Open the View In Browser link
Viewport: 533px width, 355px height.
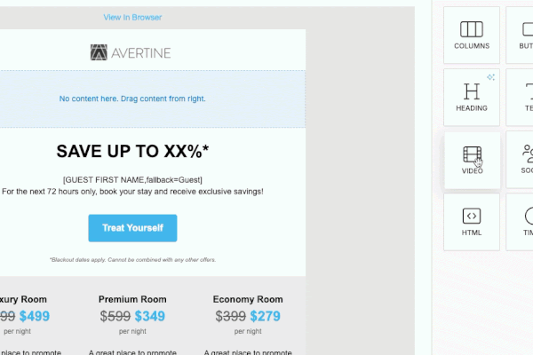point(132,18)
